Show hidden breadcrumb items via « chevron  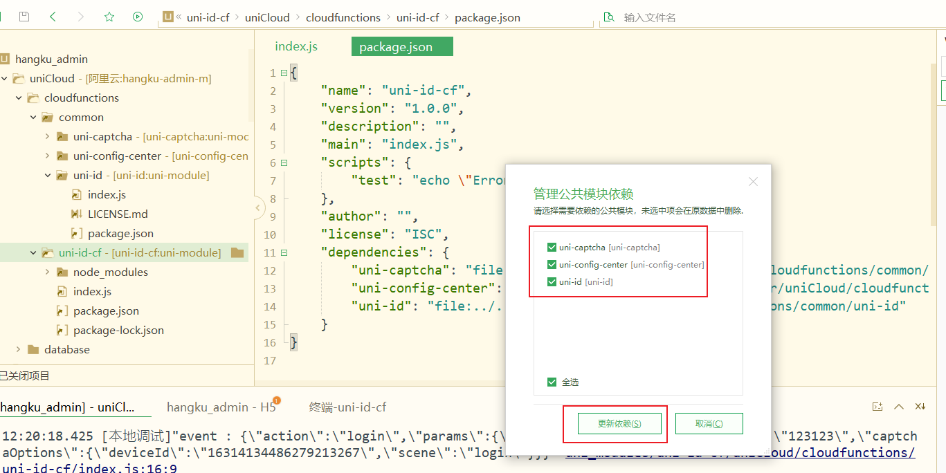point(179,17)
